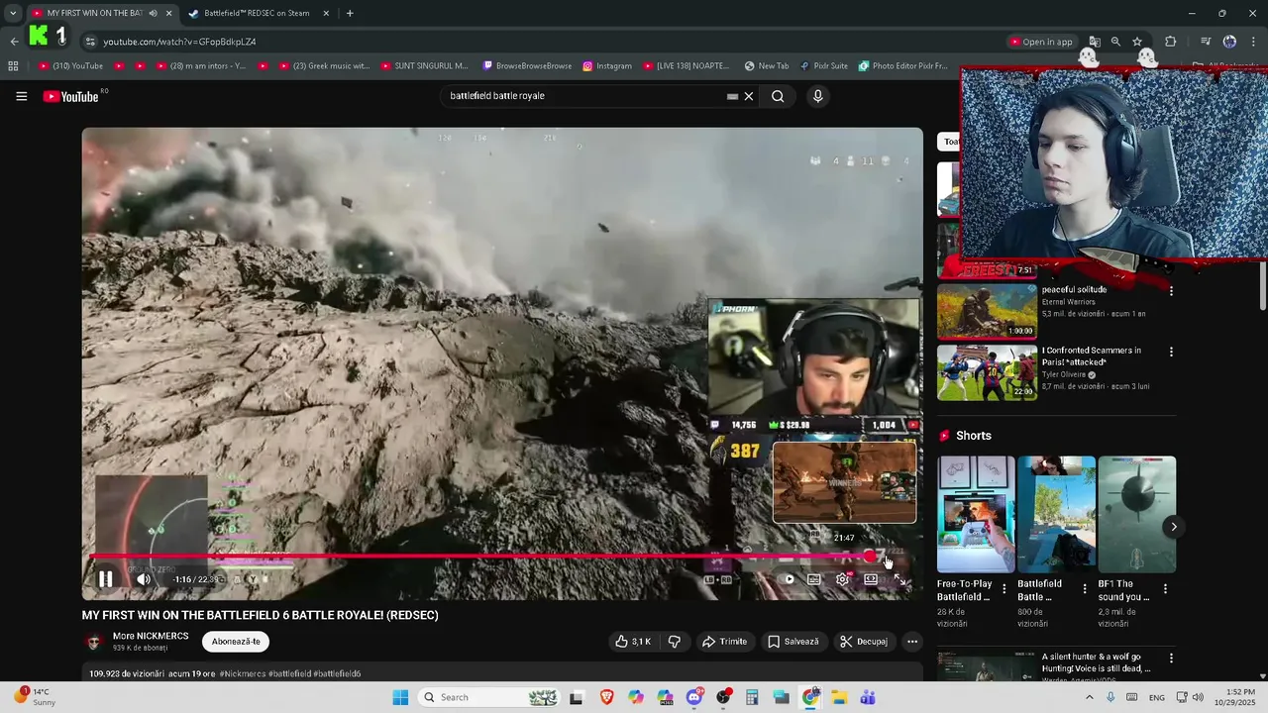Go back in browser history

pos(14,42)
